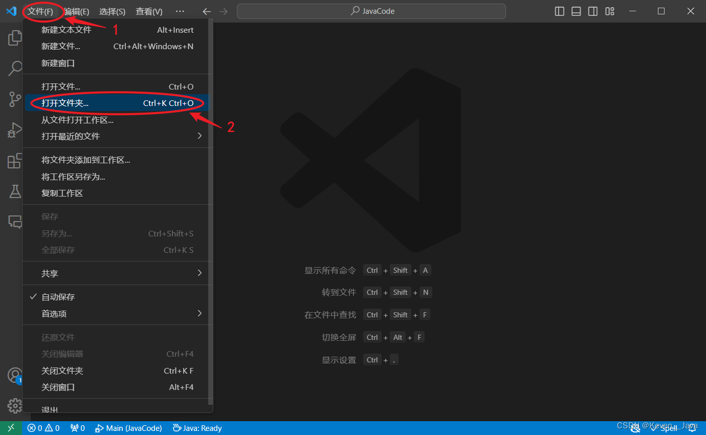
Task: Select 打开文件夹... menu entry
Action: click(117, 103)
